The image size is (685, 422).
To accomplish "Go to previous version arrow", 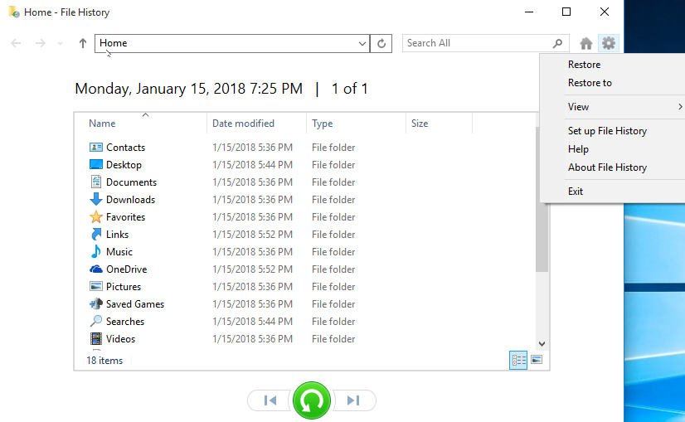I will pos(270,401).
